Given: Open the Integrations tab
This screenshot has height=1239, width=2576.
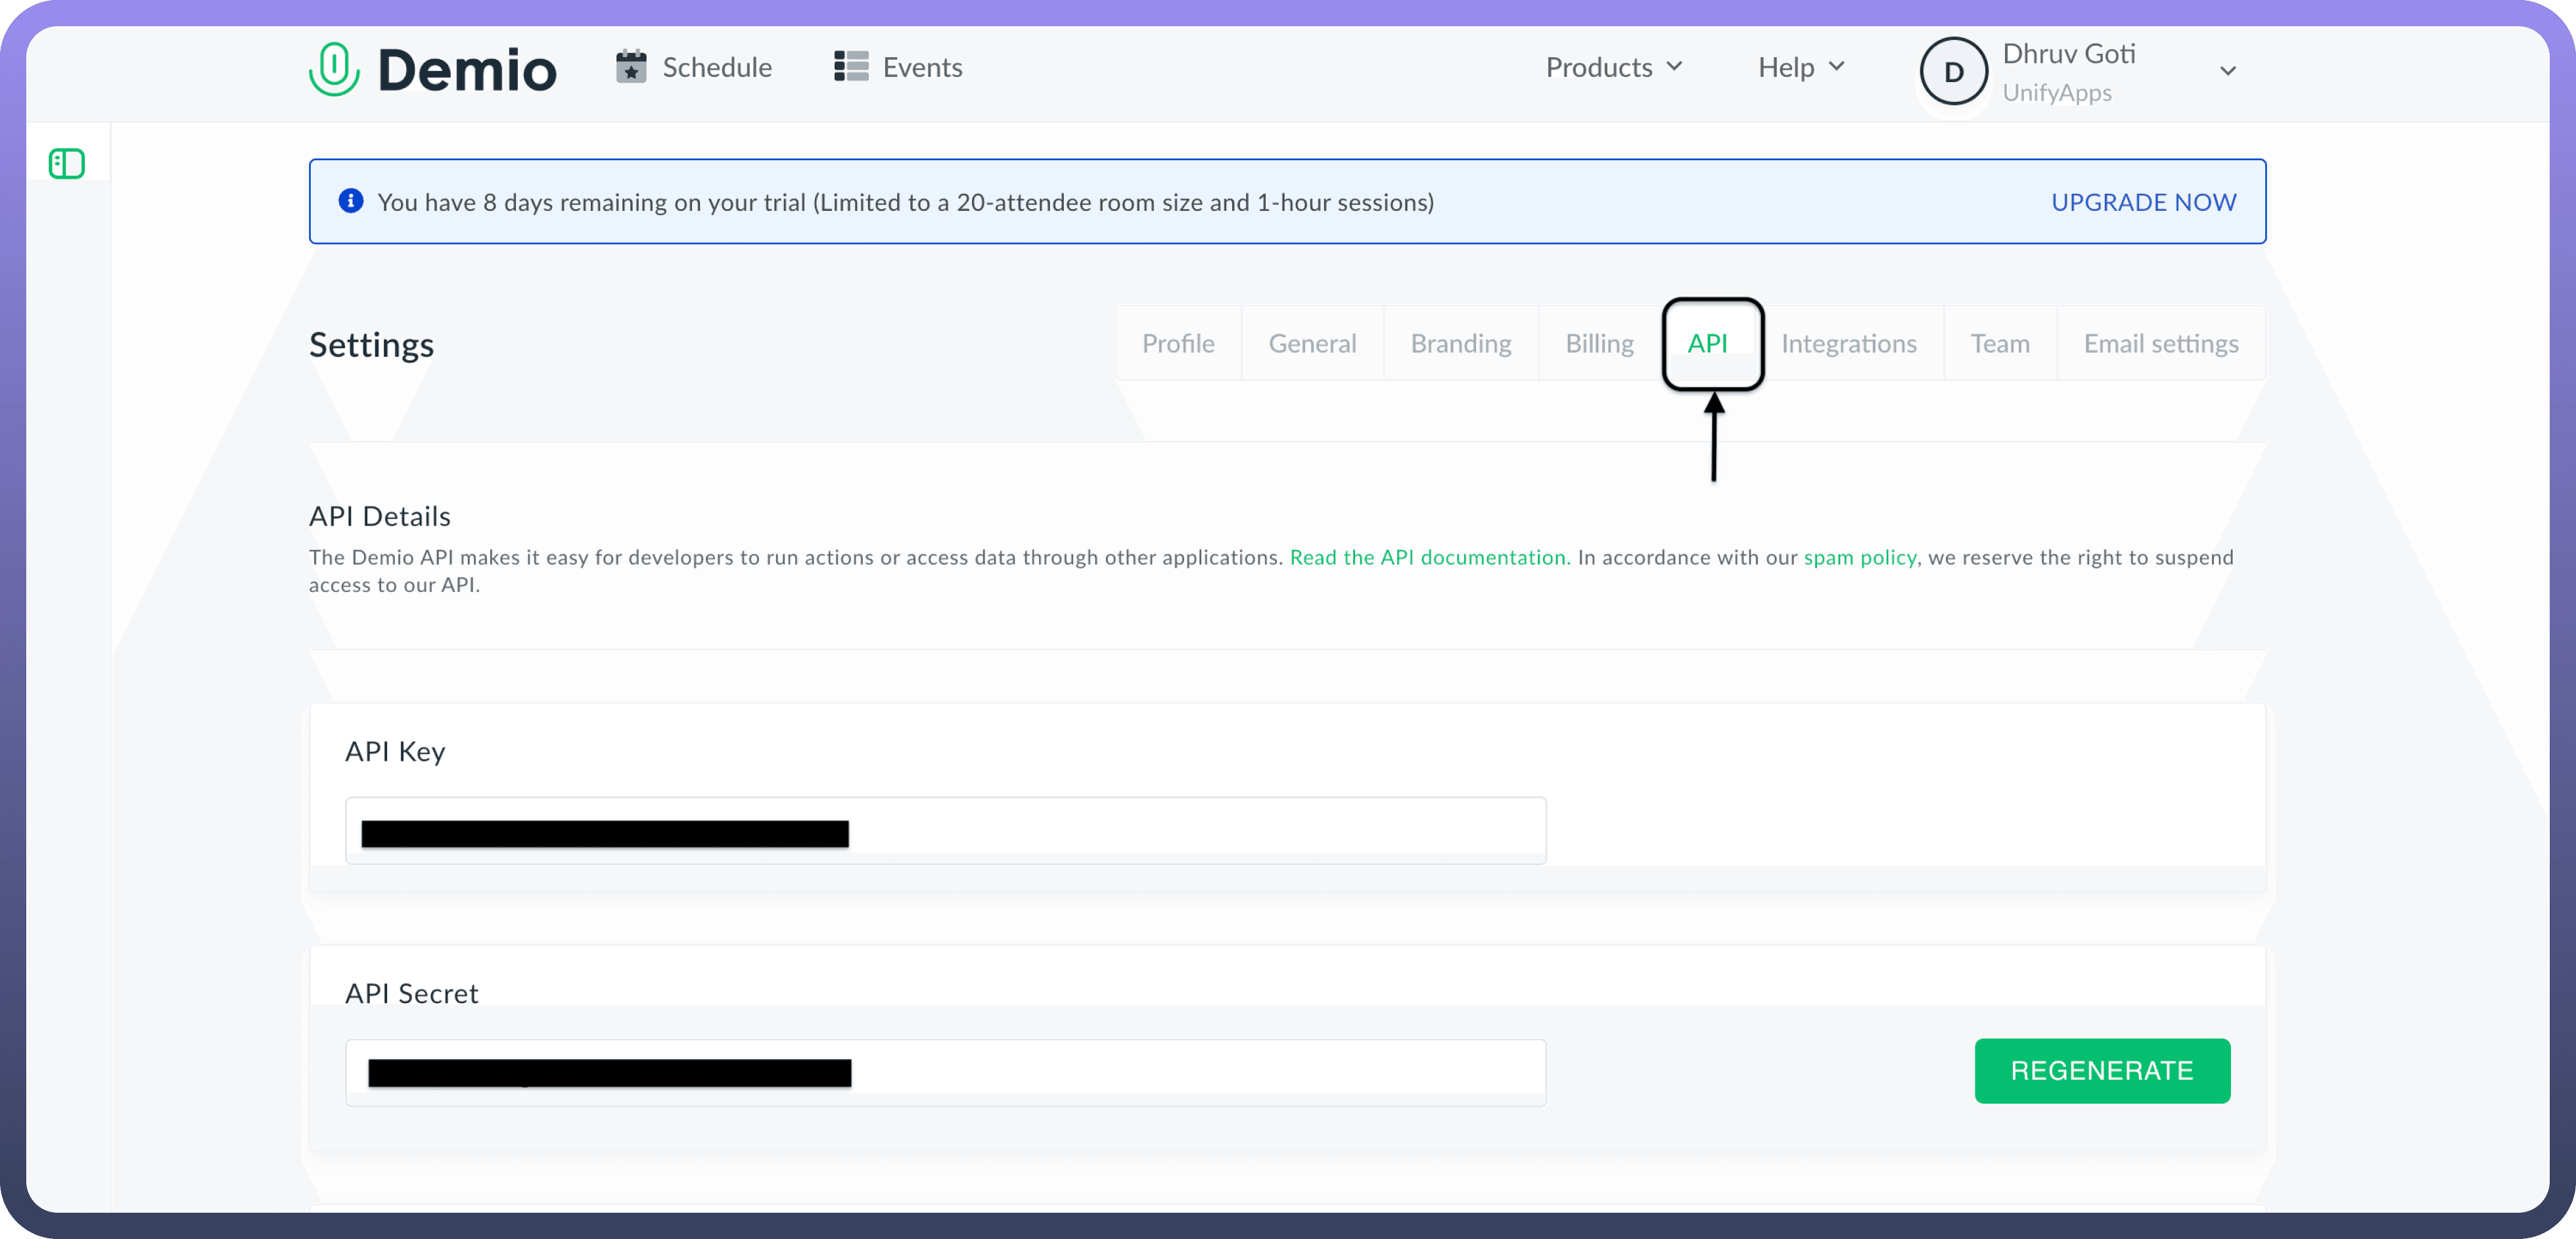Looking at the screenshot, I should click(1848, 343).
